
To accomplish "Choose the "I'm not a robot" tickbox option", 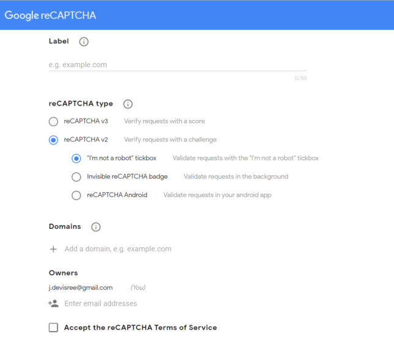I will (76, 159).
